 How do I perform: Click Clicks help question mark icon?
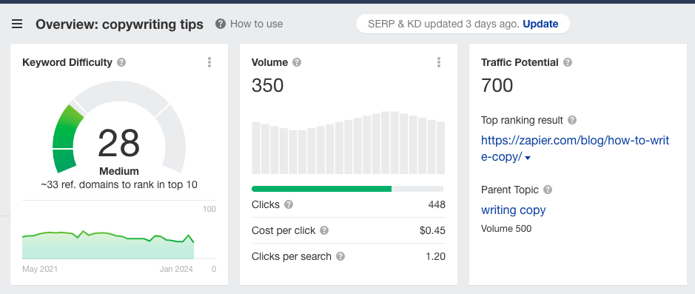(x=289, y=204)
